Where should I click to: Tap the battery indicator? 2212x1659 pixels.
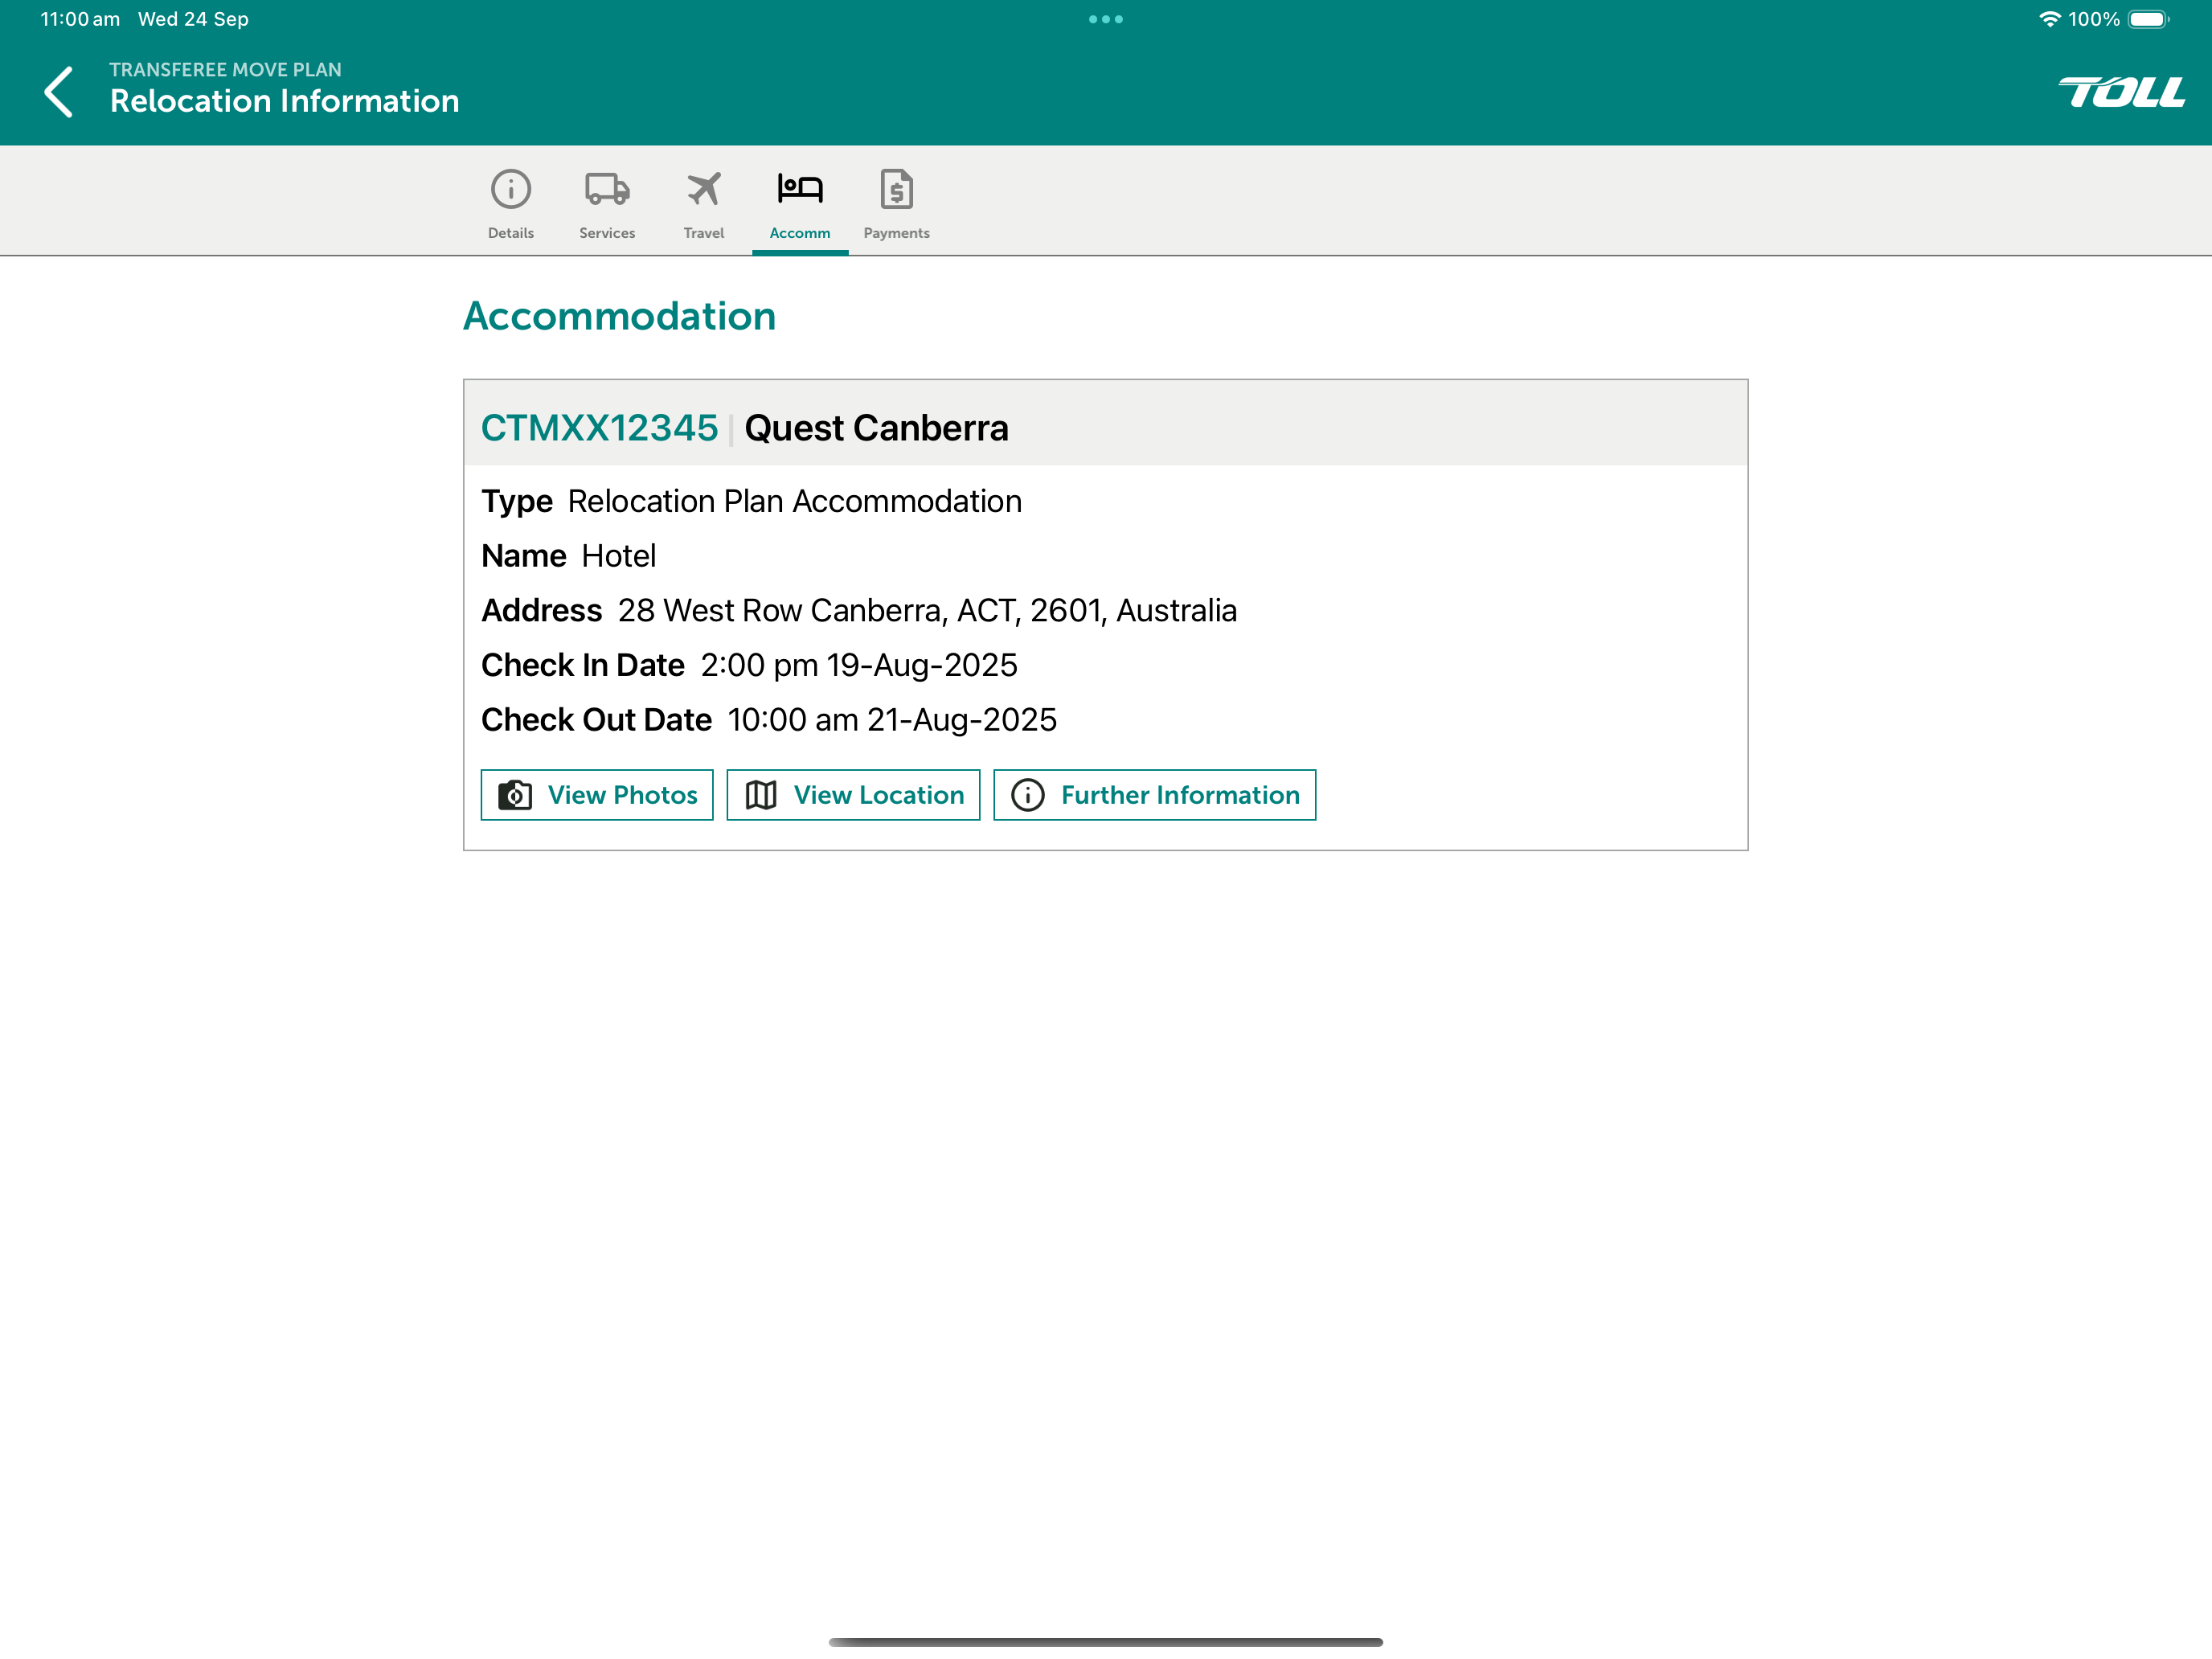click(2148, 19)
